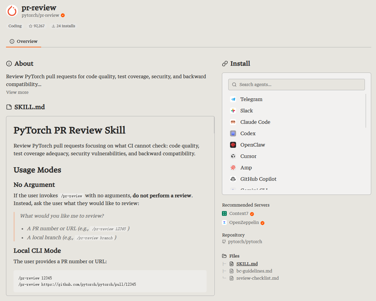Click the agent list scrollbar
The height and width of the screenshot is (301, 376).
click(x=366, y=111)
